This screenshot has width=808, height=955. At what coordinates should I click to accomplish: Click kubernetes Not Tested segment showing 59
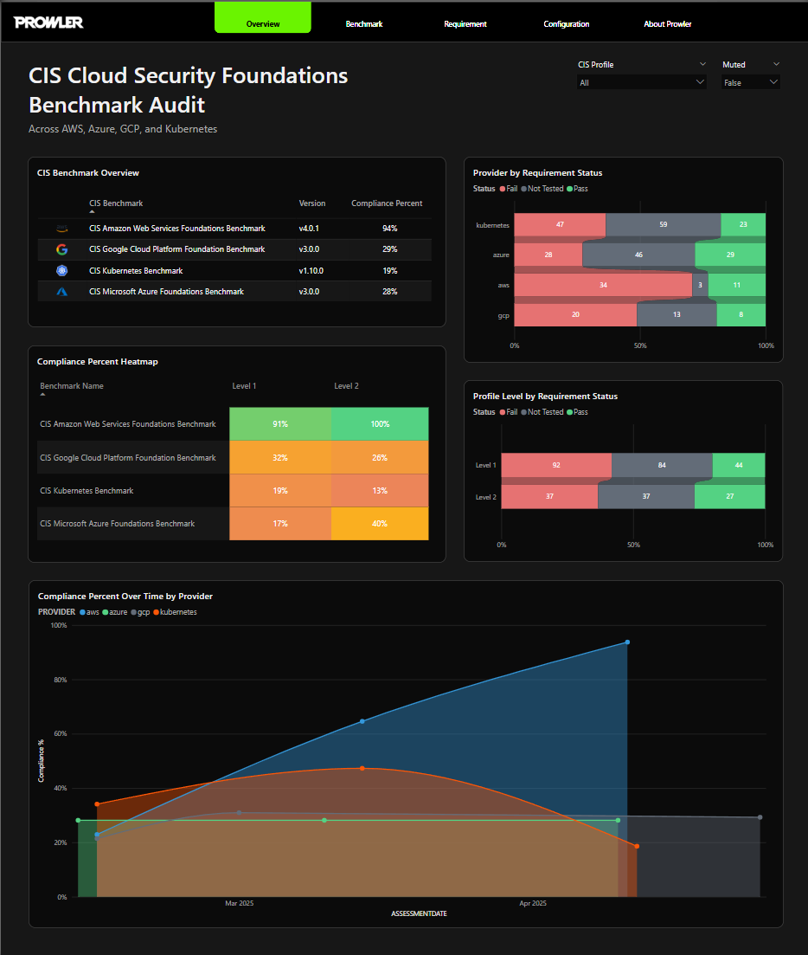coord(664,225)
